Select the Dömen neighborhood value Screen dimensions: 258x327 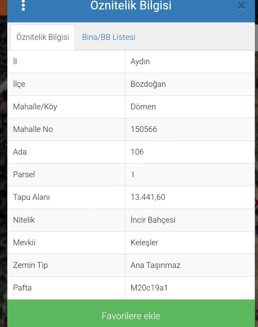pos(143,107)
